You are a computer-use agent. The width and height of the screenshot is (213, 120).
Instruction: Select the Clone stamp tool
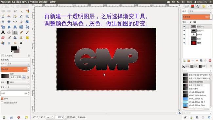coord(21,37)
